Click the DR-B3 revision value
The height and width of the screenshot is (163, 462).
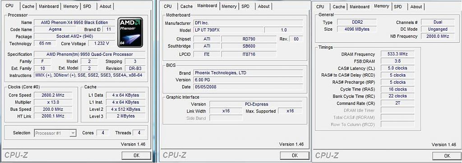tap(135, 68)
